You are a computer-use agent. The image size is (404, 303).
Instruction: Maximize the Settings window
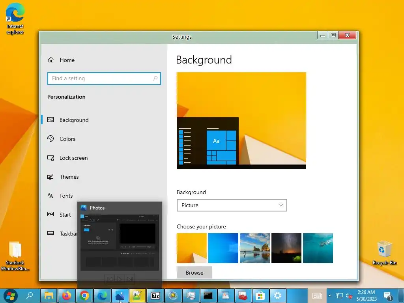point(333,35)
